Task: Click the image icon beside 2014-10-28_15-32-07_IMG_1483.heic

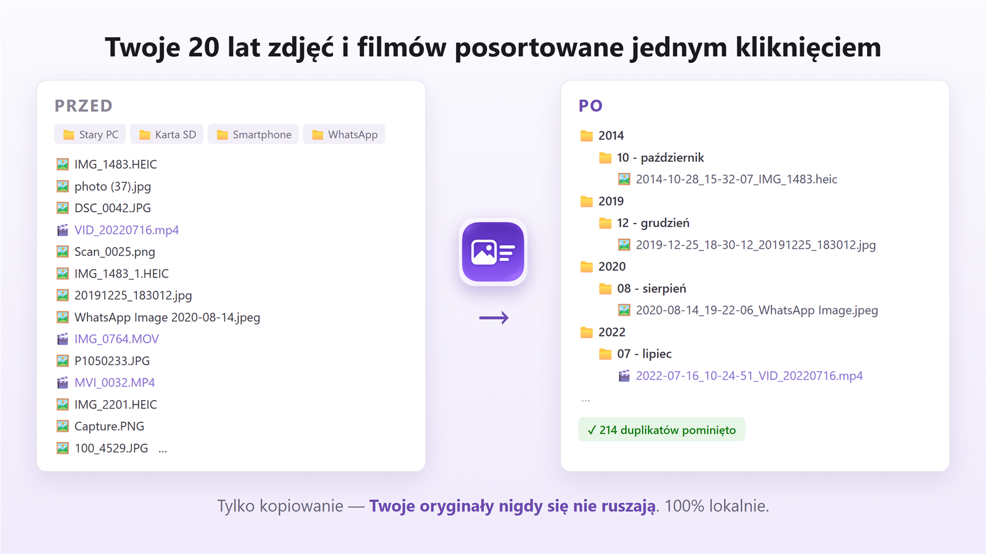Action: click(624, 179)
